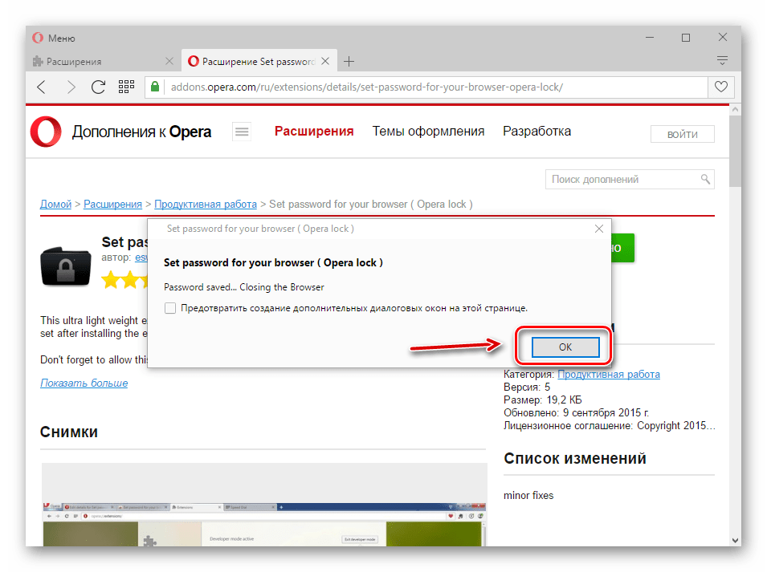Click 'Размер: 19,2 КБ' text
Screen dimensions: 767x572
coord(542,400)
